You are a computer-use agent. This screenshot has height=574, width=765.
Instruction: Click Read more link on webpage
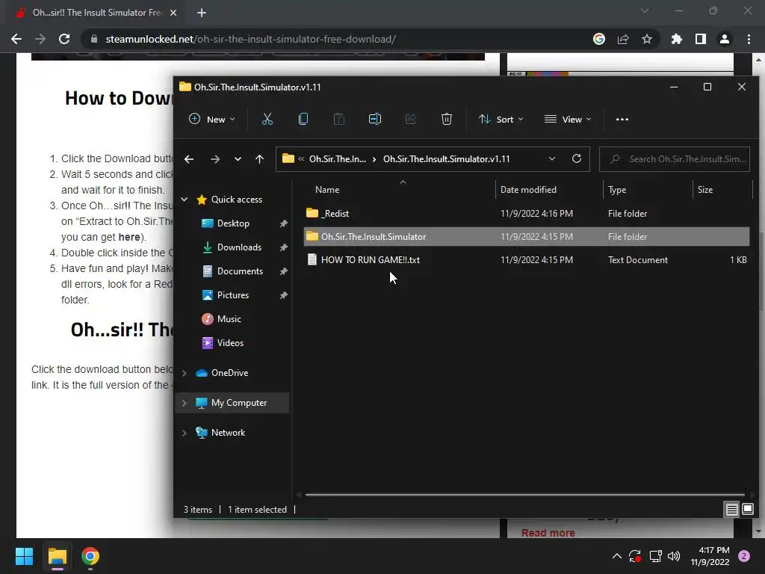pos(548,533)
